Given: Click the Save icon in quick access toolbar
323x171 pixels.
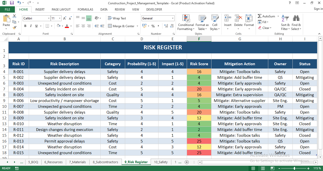Looking at the screenshot, I should 12,3.
